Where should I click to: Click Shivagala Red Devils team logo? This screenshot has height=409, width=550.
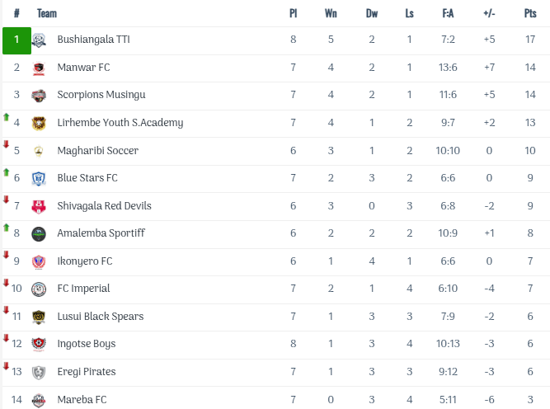39,206
